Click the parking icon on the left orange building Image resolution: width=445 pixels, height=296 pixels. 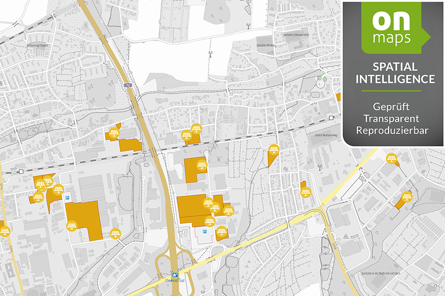pos(67,197)
